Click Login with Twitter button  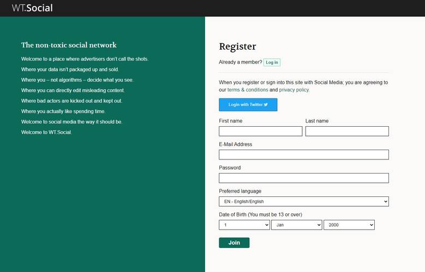click(248, 104)
